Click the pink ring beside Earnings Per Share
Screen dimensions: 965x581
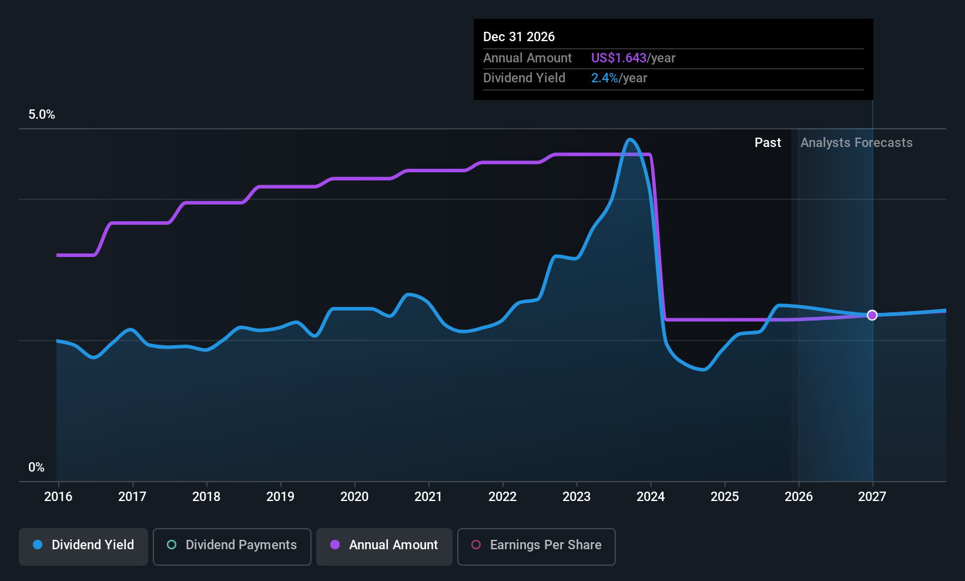476,545
